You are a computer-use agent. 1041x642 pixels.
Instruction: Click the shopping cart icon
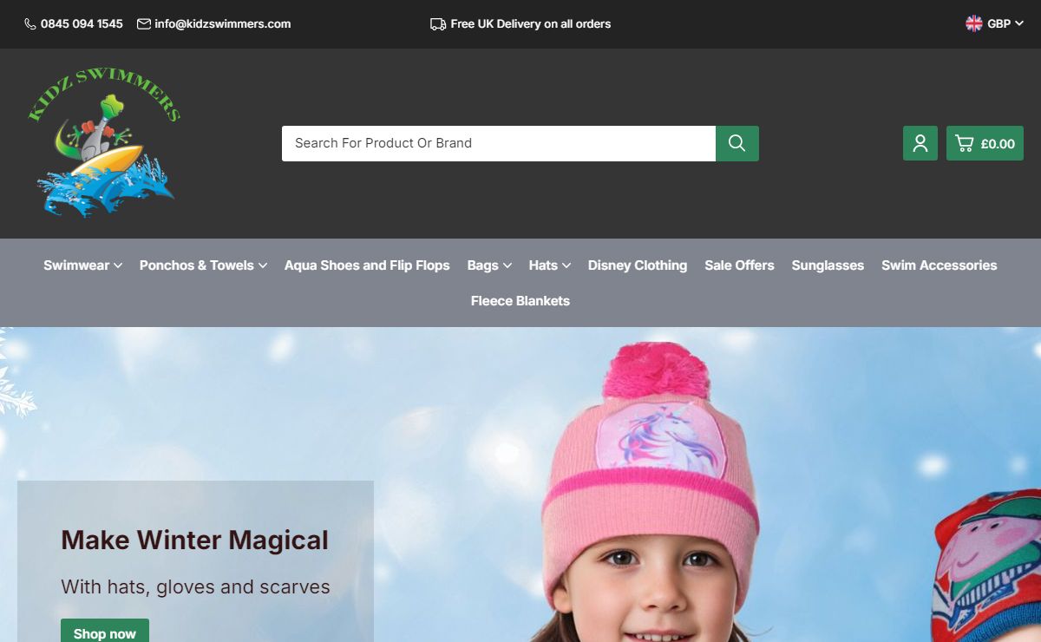click(964, 143)
